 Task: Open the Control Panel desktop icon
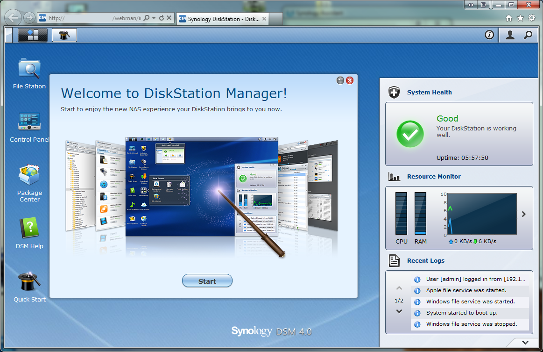pos(29,127)
